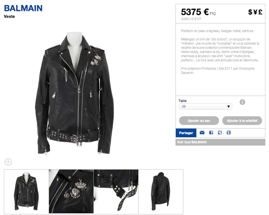Share the jacket on Twitter
Screen dimensions: 269x215
pyautogui.click(x=229, y=133)
